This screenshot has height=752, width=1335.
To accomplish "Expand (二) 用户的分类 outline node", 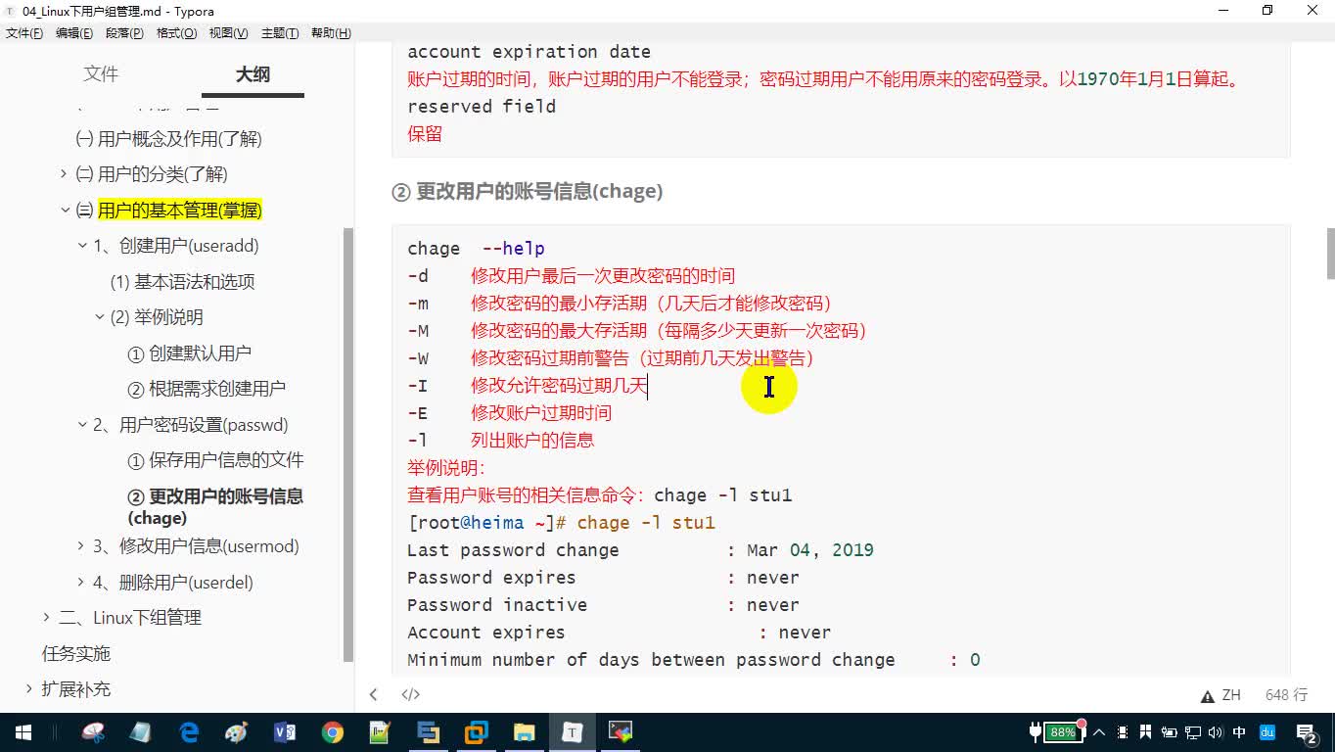I will (64, 174).
